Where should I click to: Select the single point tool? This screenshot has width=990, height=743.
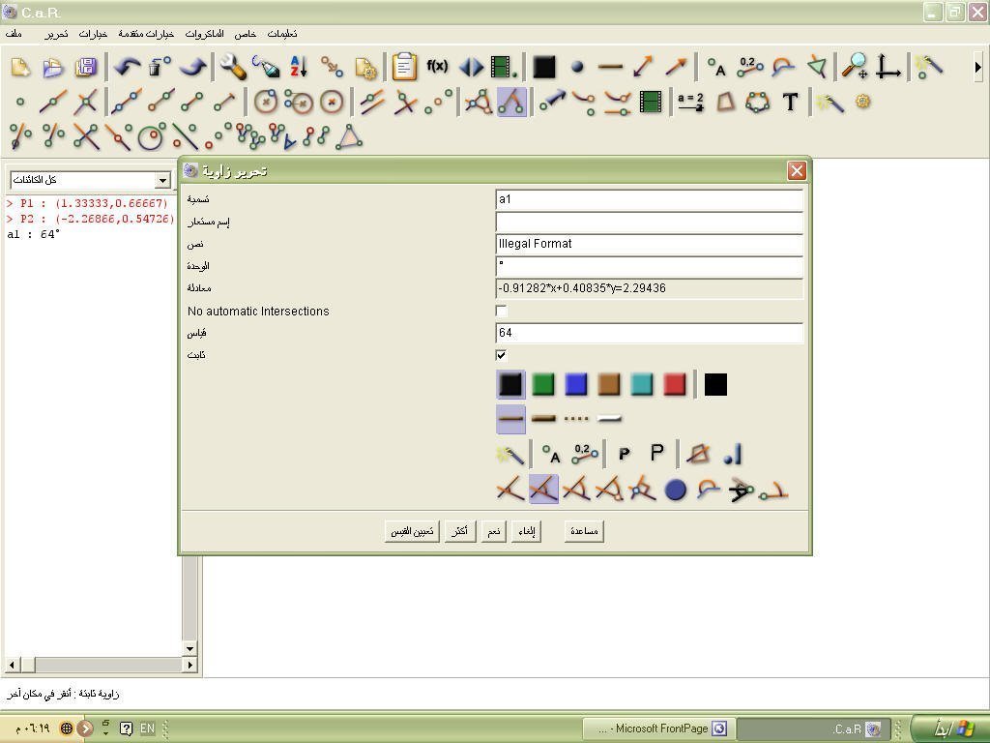click(x=20, y=102)
